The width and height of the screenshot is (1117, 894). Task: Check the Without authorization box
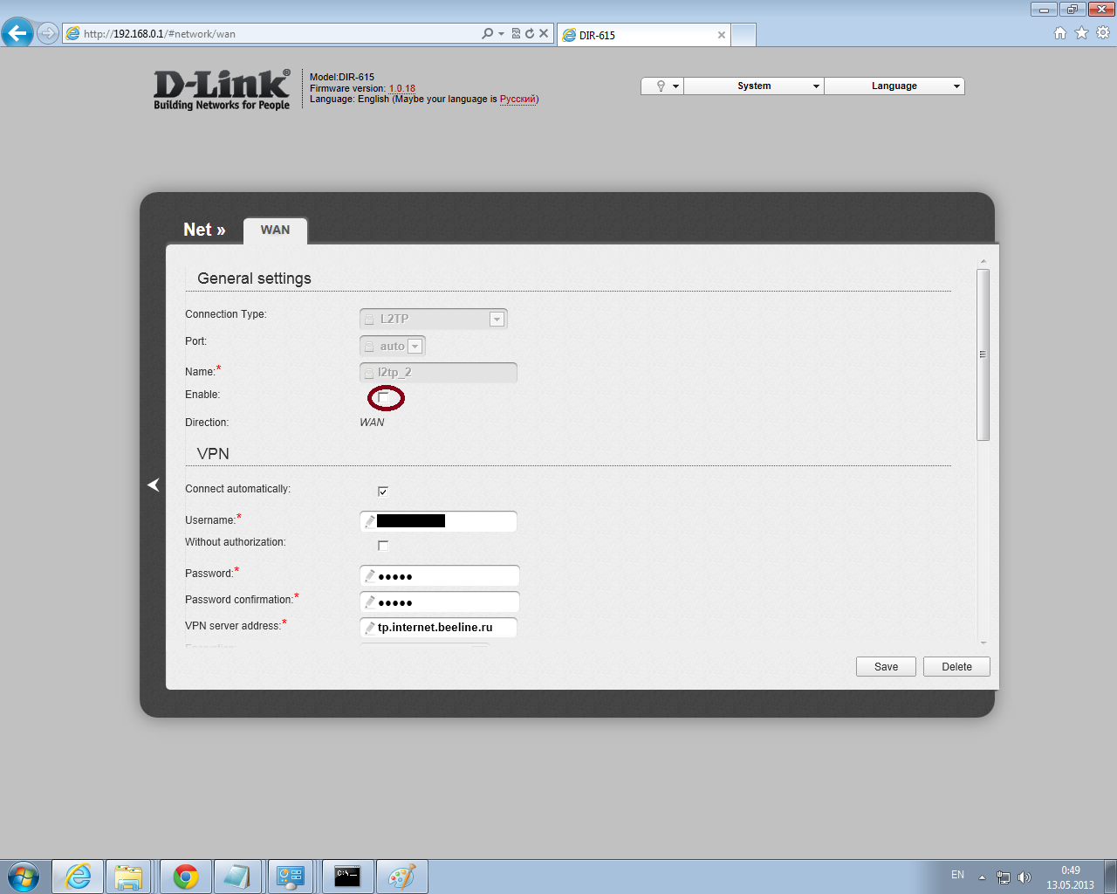[x=383, y=546]
